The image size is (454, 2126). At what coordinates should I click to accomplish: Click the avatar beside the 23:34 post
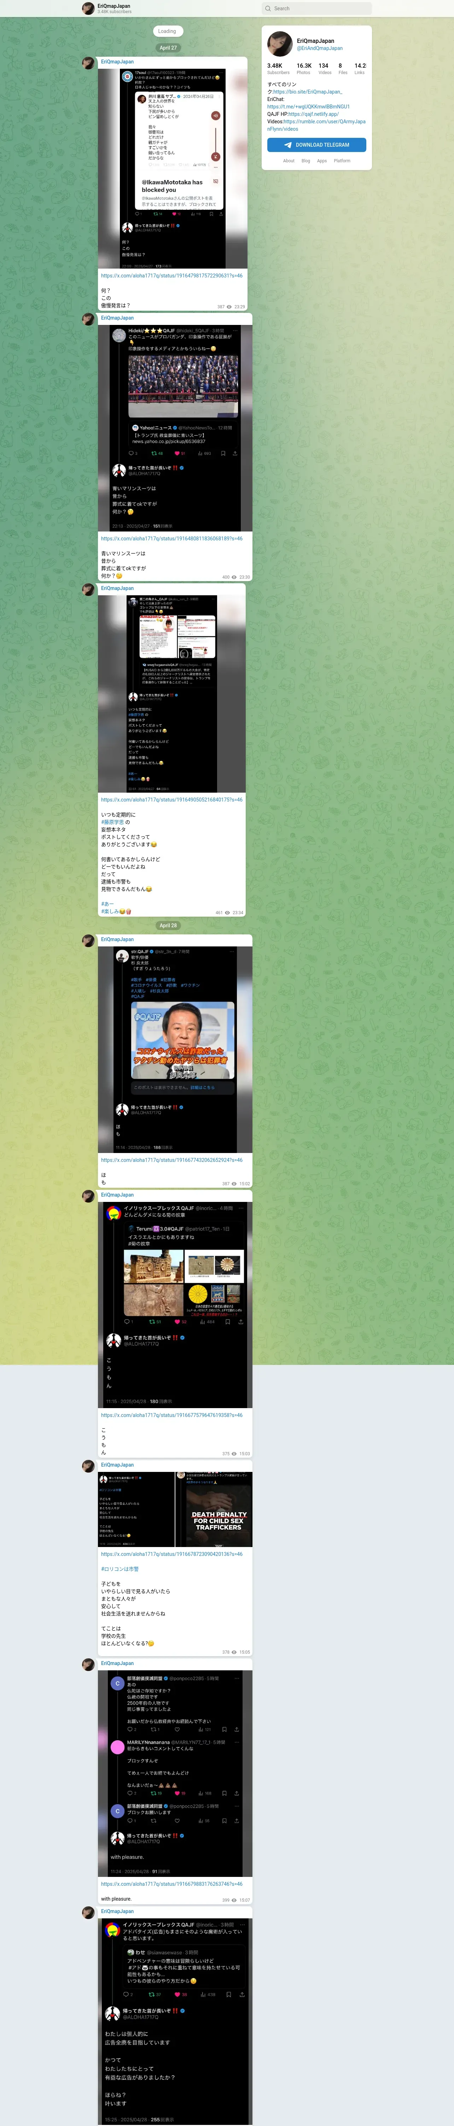point(88,589)
